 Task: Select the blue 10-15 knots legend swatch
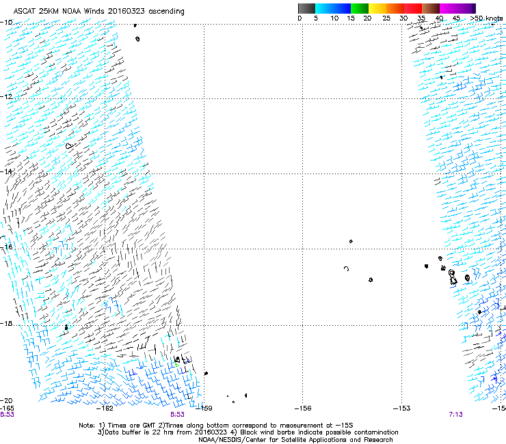tap(342, 8)
